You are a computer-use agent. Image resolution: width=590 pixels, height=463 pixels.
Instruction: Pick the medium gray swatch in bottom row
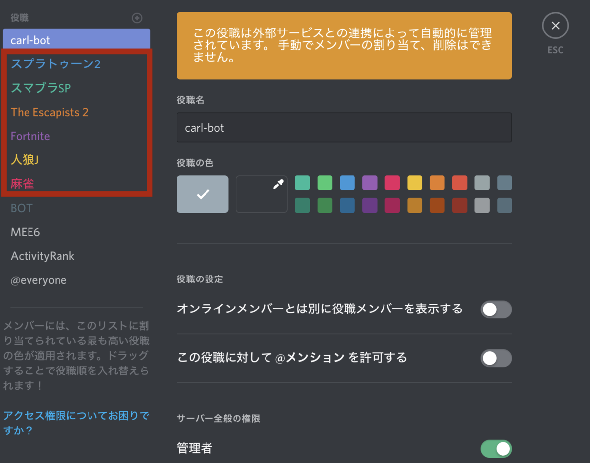tap(482, 205)
